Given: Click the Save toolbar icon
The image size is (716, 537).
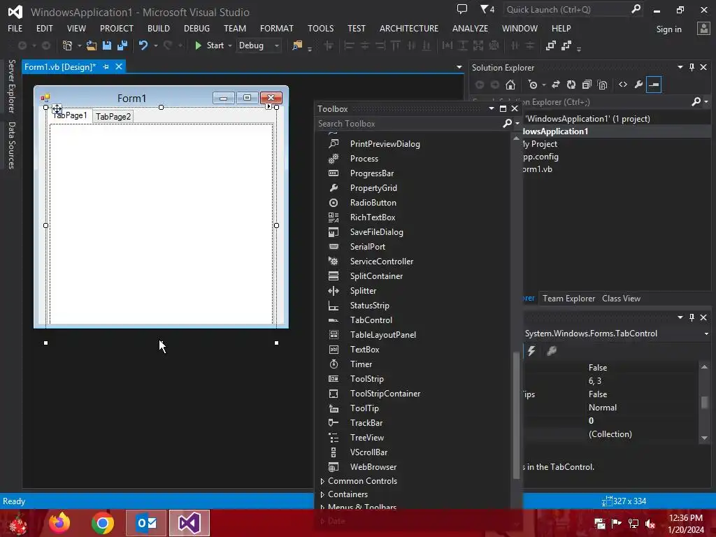Looking at the screenshot, I should (107, 45).
